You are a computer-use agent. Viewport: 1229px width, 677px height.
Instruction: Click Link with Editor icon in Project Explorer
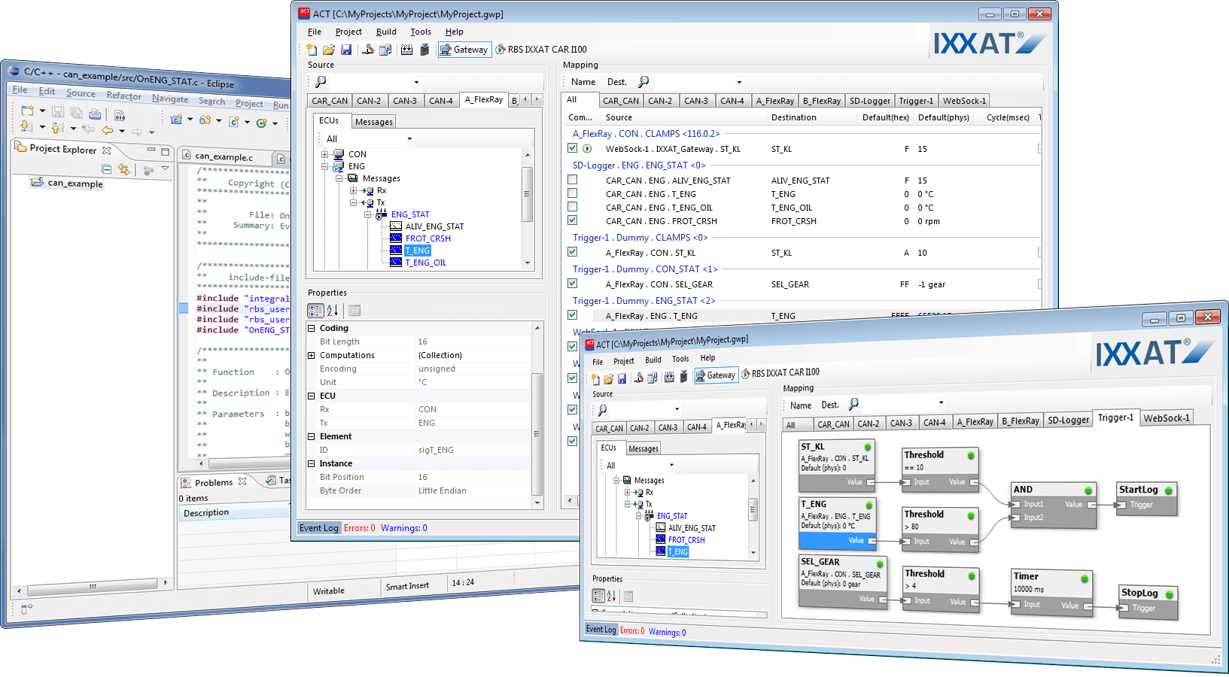(x=124, y=170)
